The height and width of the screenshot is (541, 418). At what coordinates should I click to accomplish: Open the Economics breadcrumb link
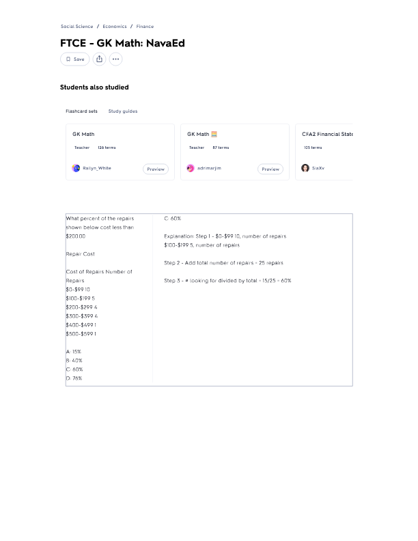coord(115,26)
